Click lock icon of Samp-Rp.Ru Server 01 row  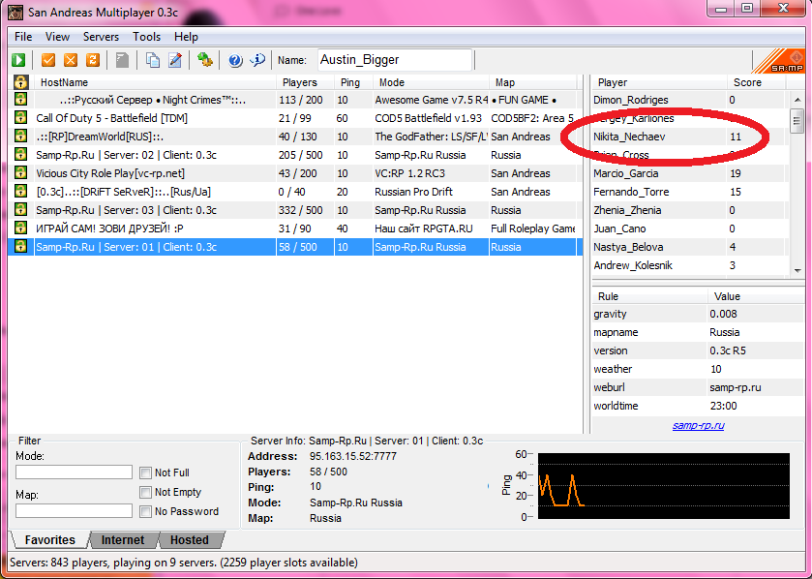[x=20, y=247]
